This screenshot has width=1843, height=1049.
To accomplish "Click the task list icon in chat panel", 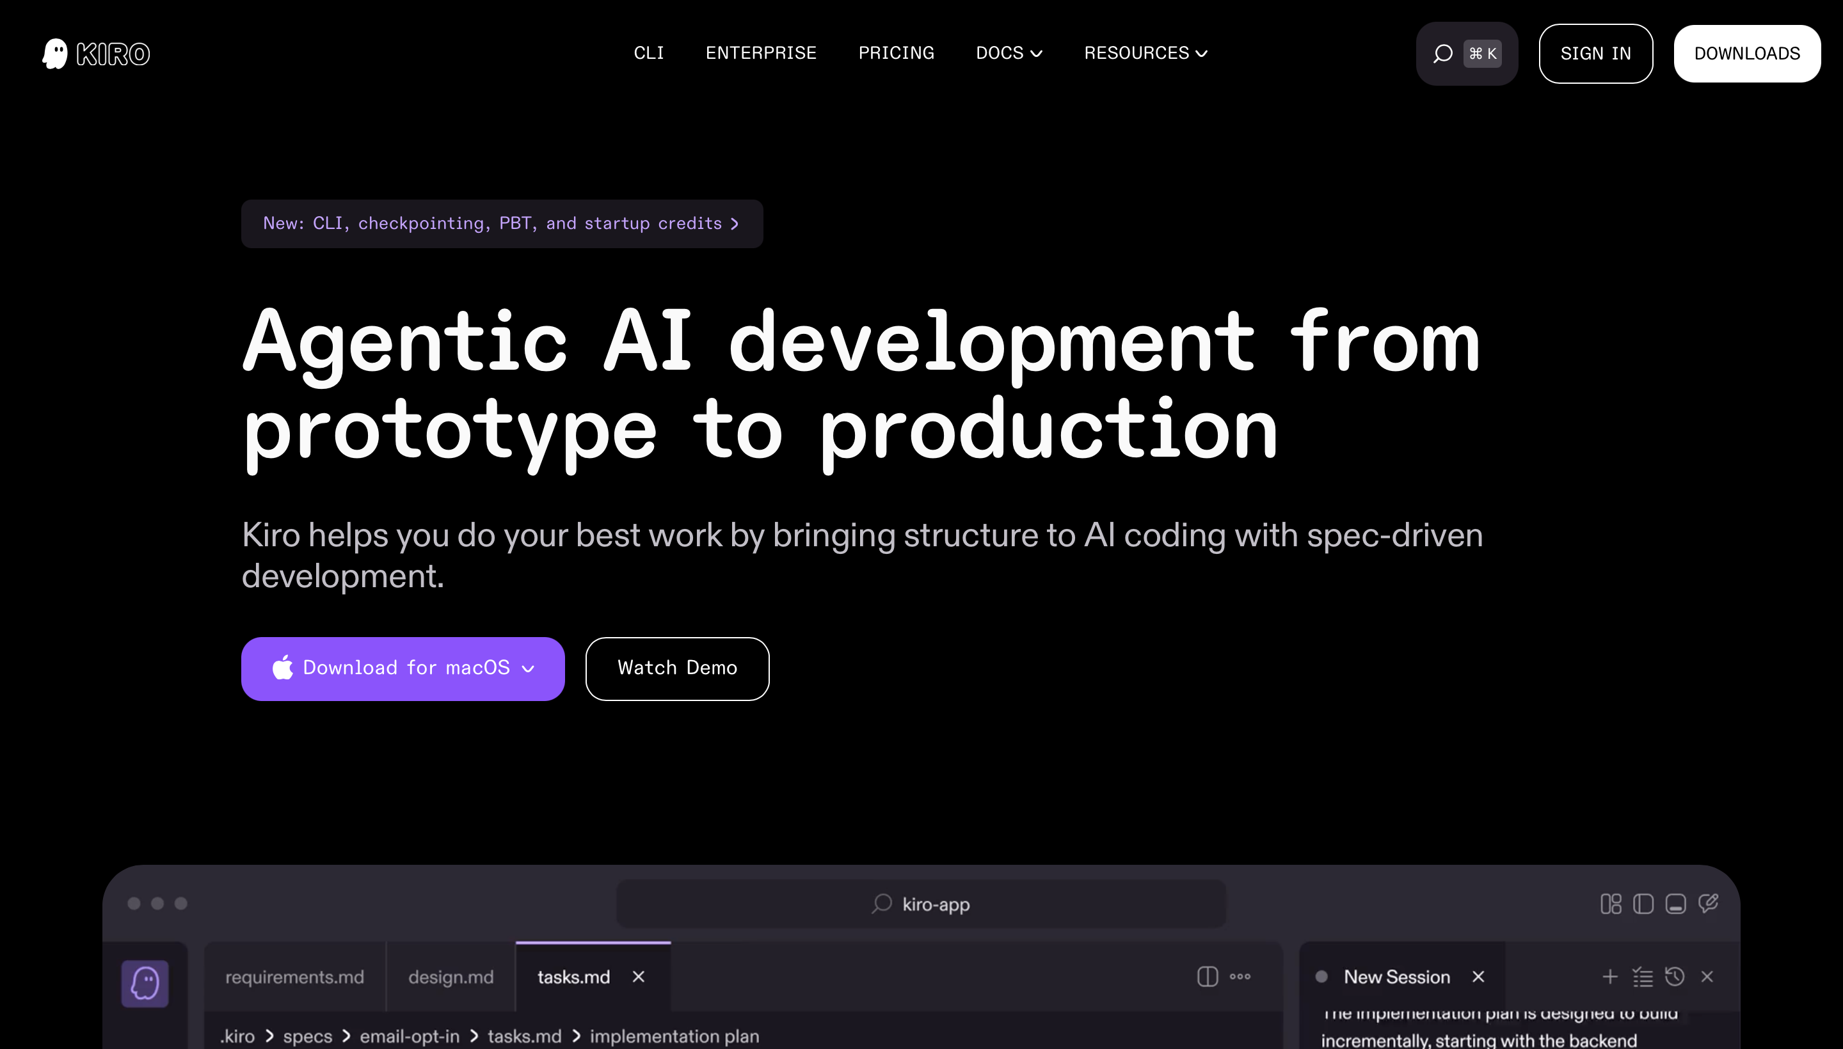I will tap(1642, 976).
